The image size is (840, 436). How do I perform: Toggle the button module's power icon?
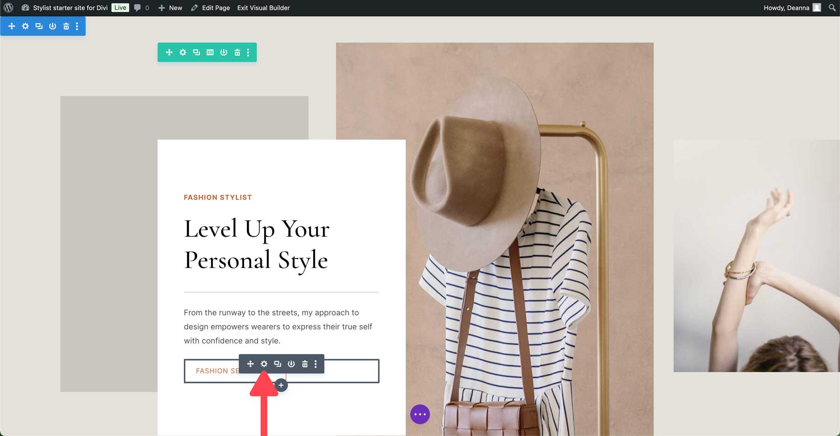pyautogui.click(x=291, y=364)
